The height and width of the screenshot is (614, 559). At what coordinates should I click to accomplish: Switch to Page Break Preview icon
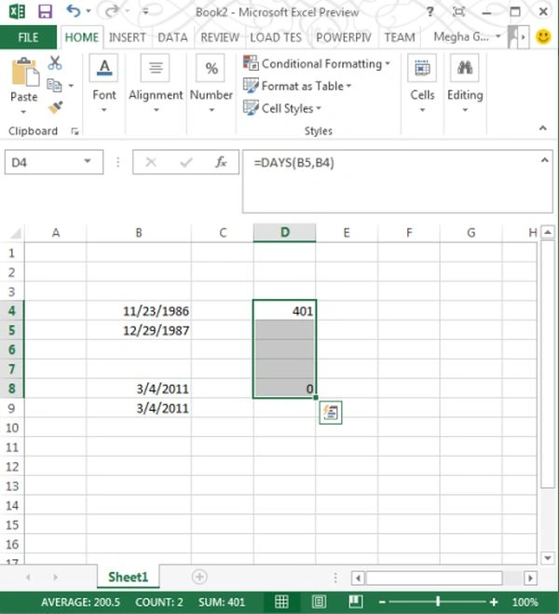point(356,602)
